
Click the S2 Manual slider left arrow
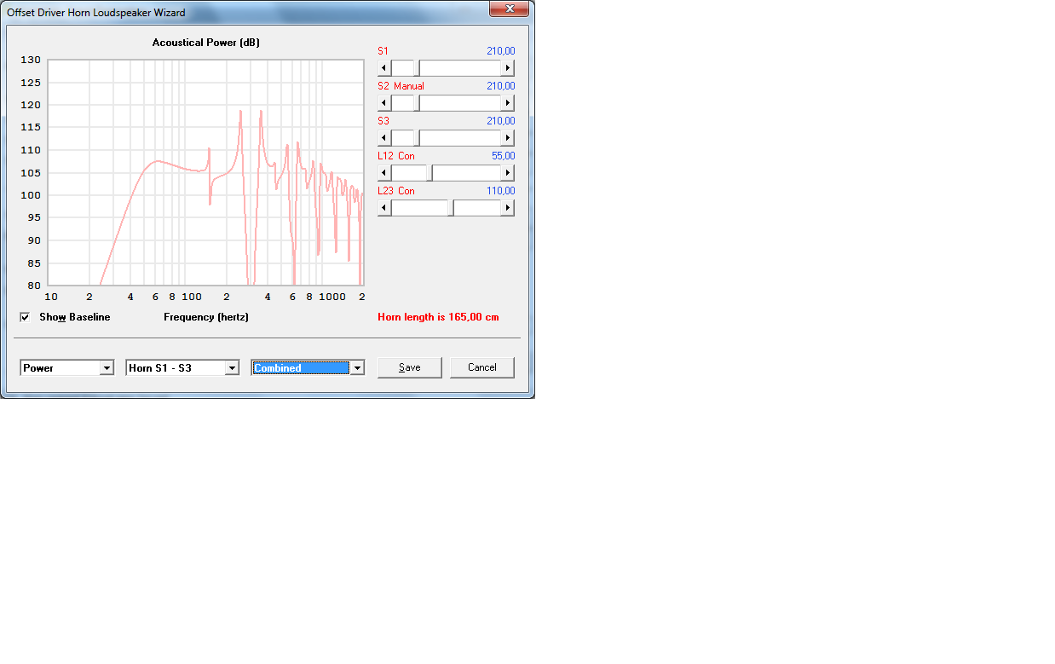384,103
